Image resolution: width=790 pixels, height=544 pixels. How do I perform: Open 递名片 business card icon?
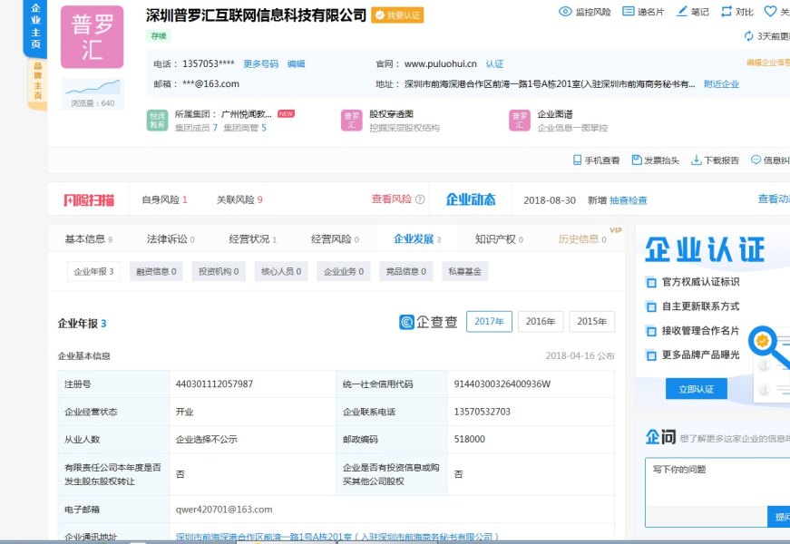pos(628,12)
